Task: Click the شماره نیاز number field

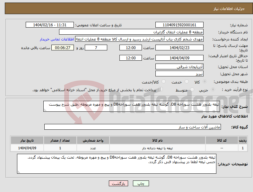Action: (179, 25)
